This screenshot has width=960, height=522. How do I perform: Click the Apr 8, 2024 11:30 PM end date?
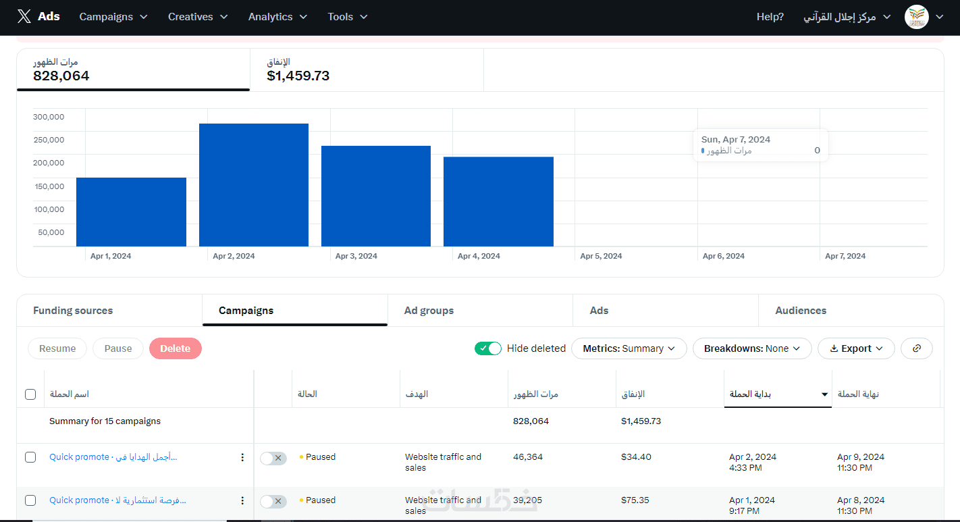coord(861,506)
